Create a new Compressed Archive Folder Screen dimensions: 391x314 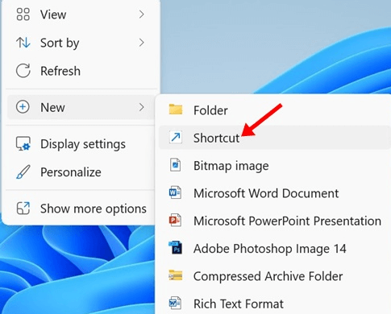coord(275,276)
